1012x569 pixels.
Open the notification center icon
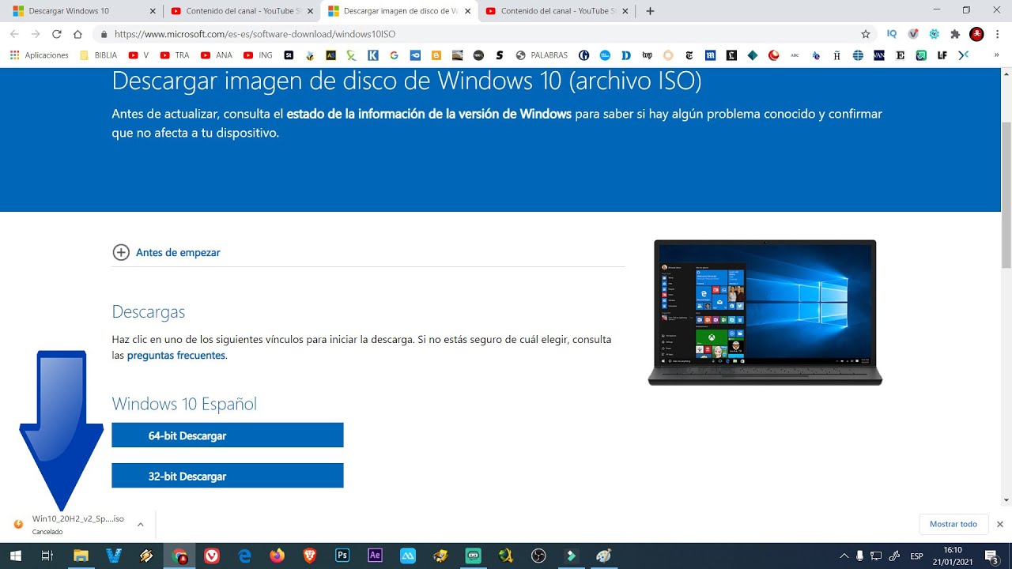tap(991, 556)
